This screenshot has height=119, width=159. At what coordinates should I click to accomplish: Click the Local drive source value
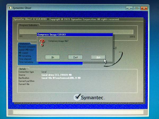click(x=57, y=75)
